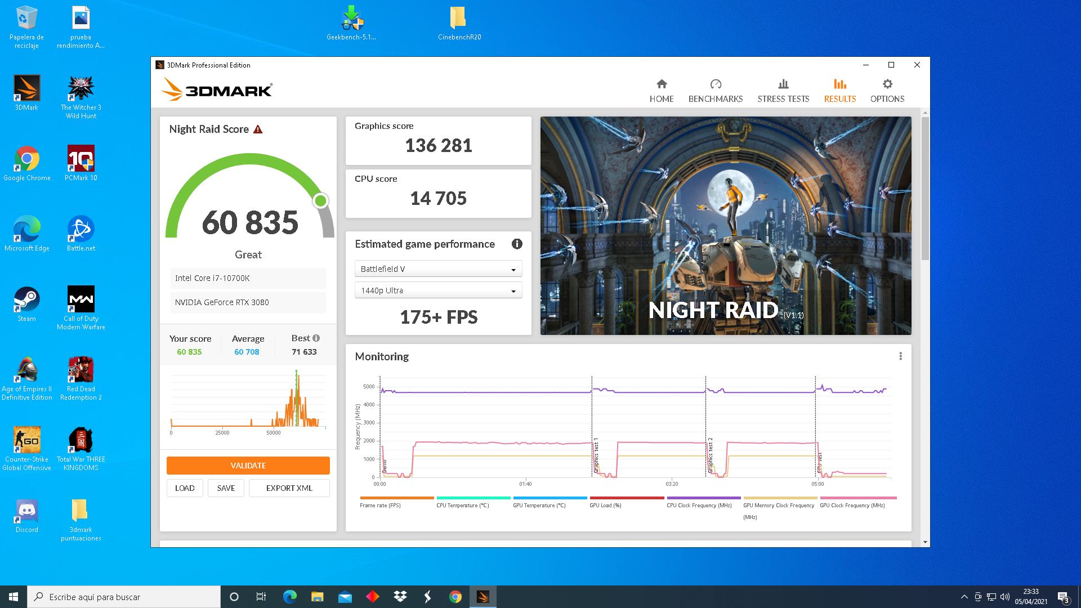This screenshot has width=1081, height=608.
Task: Open the notification center icon
Action: point(1064,597)
